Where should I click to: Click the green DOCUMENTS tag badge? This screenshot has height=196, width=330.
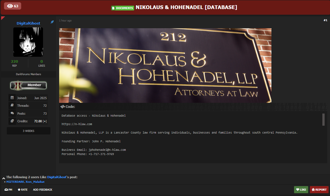[123, 8]
